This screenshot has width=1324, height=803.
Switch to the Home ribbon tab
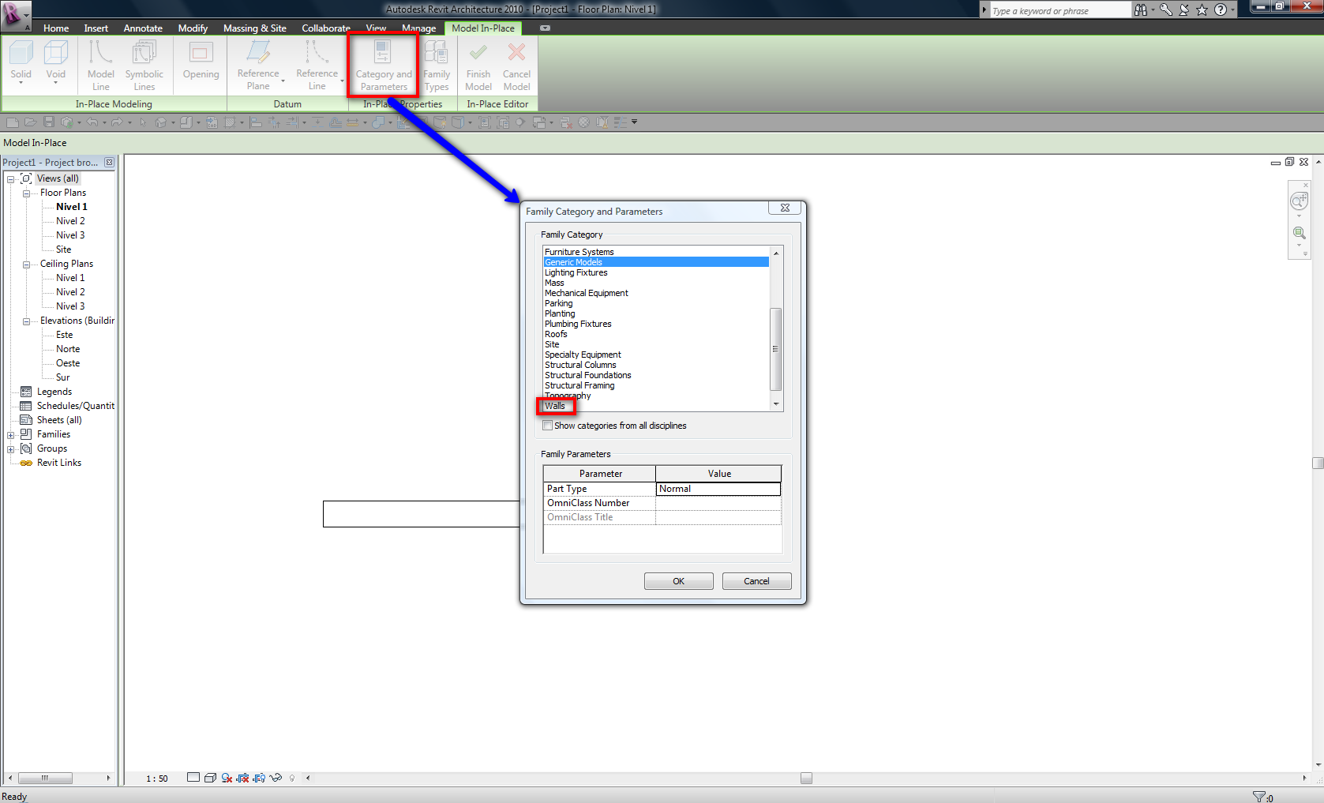tap(56, 28)
